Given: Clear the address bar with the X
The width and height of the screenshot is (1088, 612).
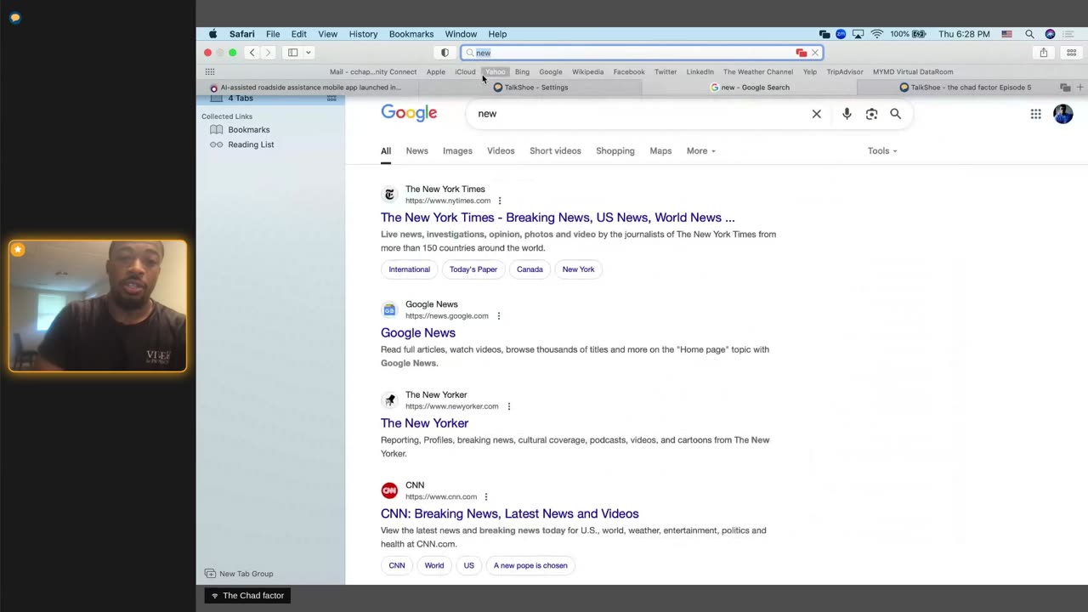Looking at the screenshot, I should point(814,53).
